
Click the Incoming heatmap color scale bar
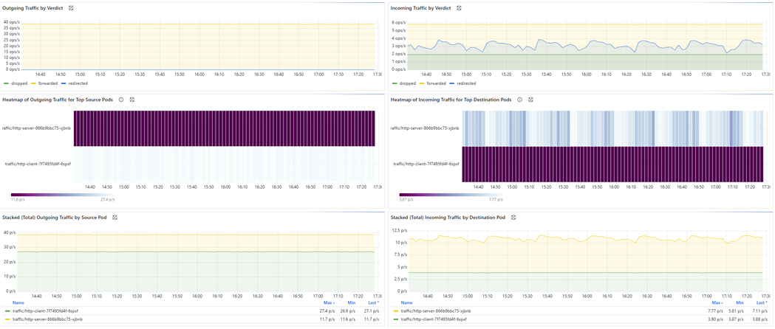(x=451, y=195)
